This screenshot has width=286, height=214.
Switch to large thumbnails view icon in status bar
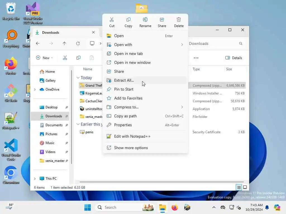point(245,187)
